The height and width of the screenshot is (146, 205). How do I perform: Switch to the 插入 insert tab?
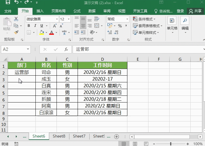[40, 11]
